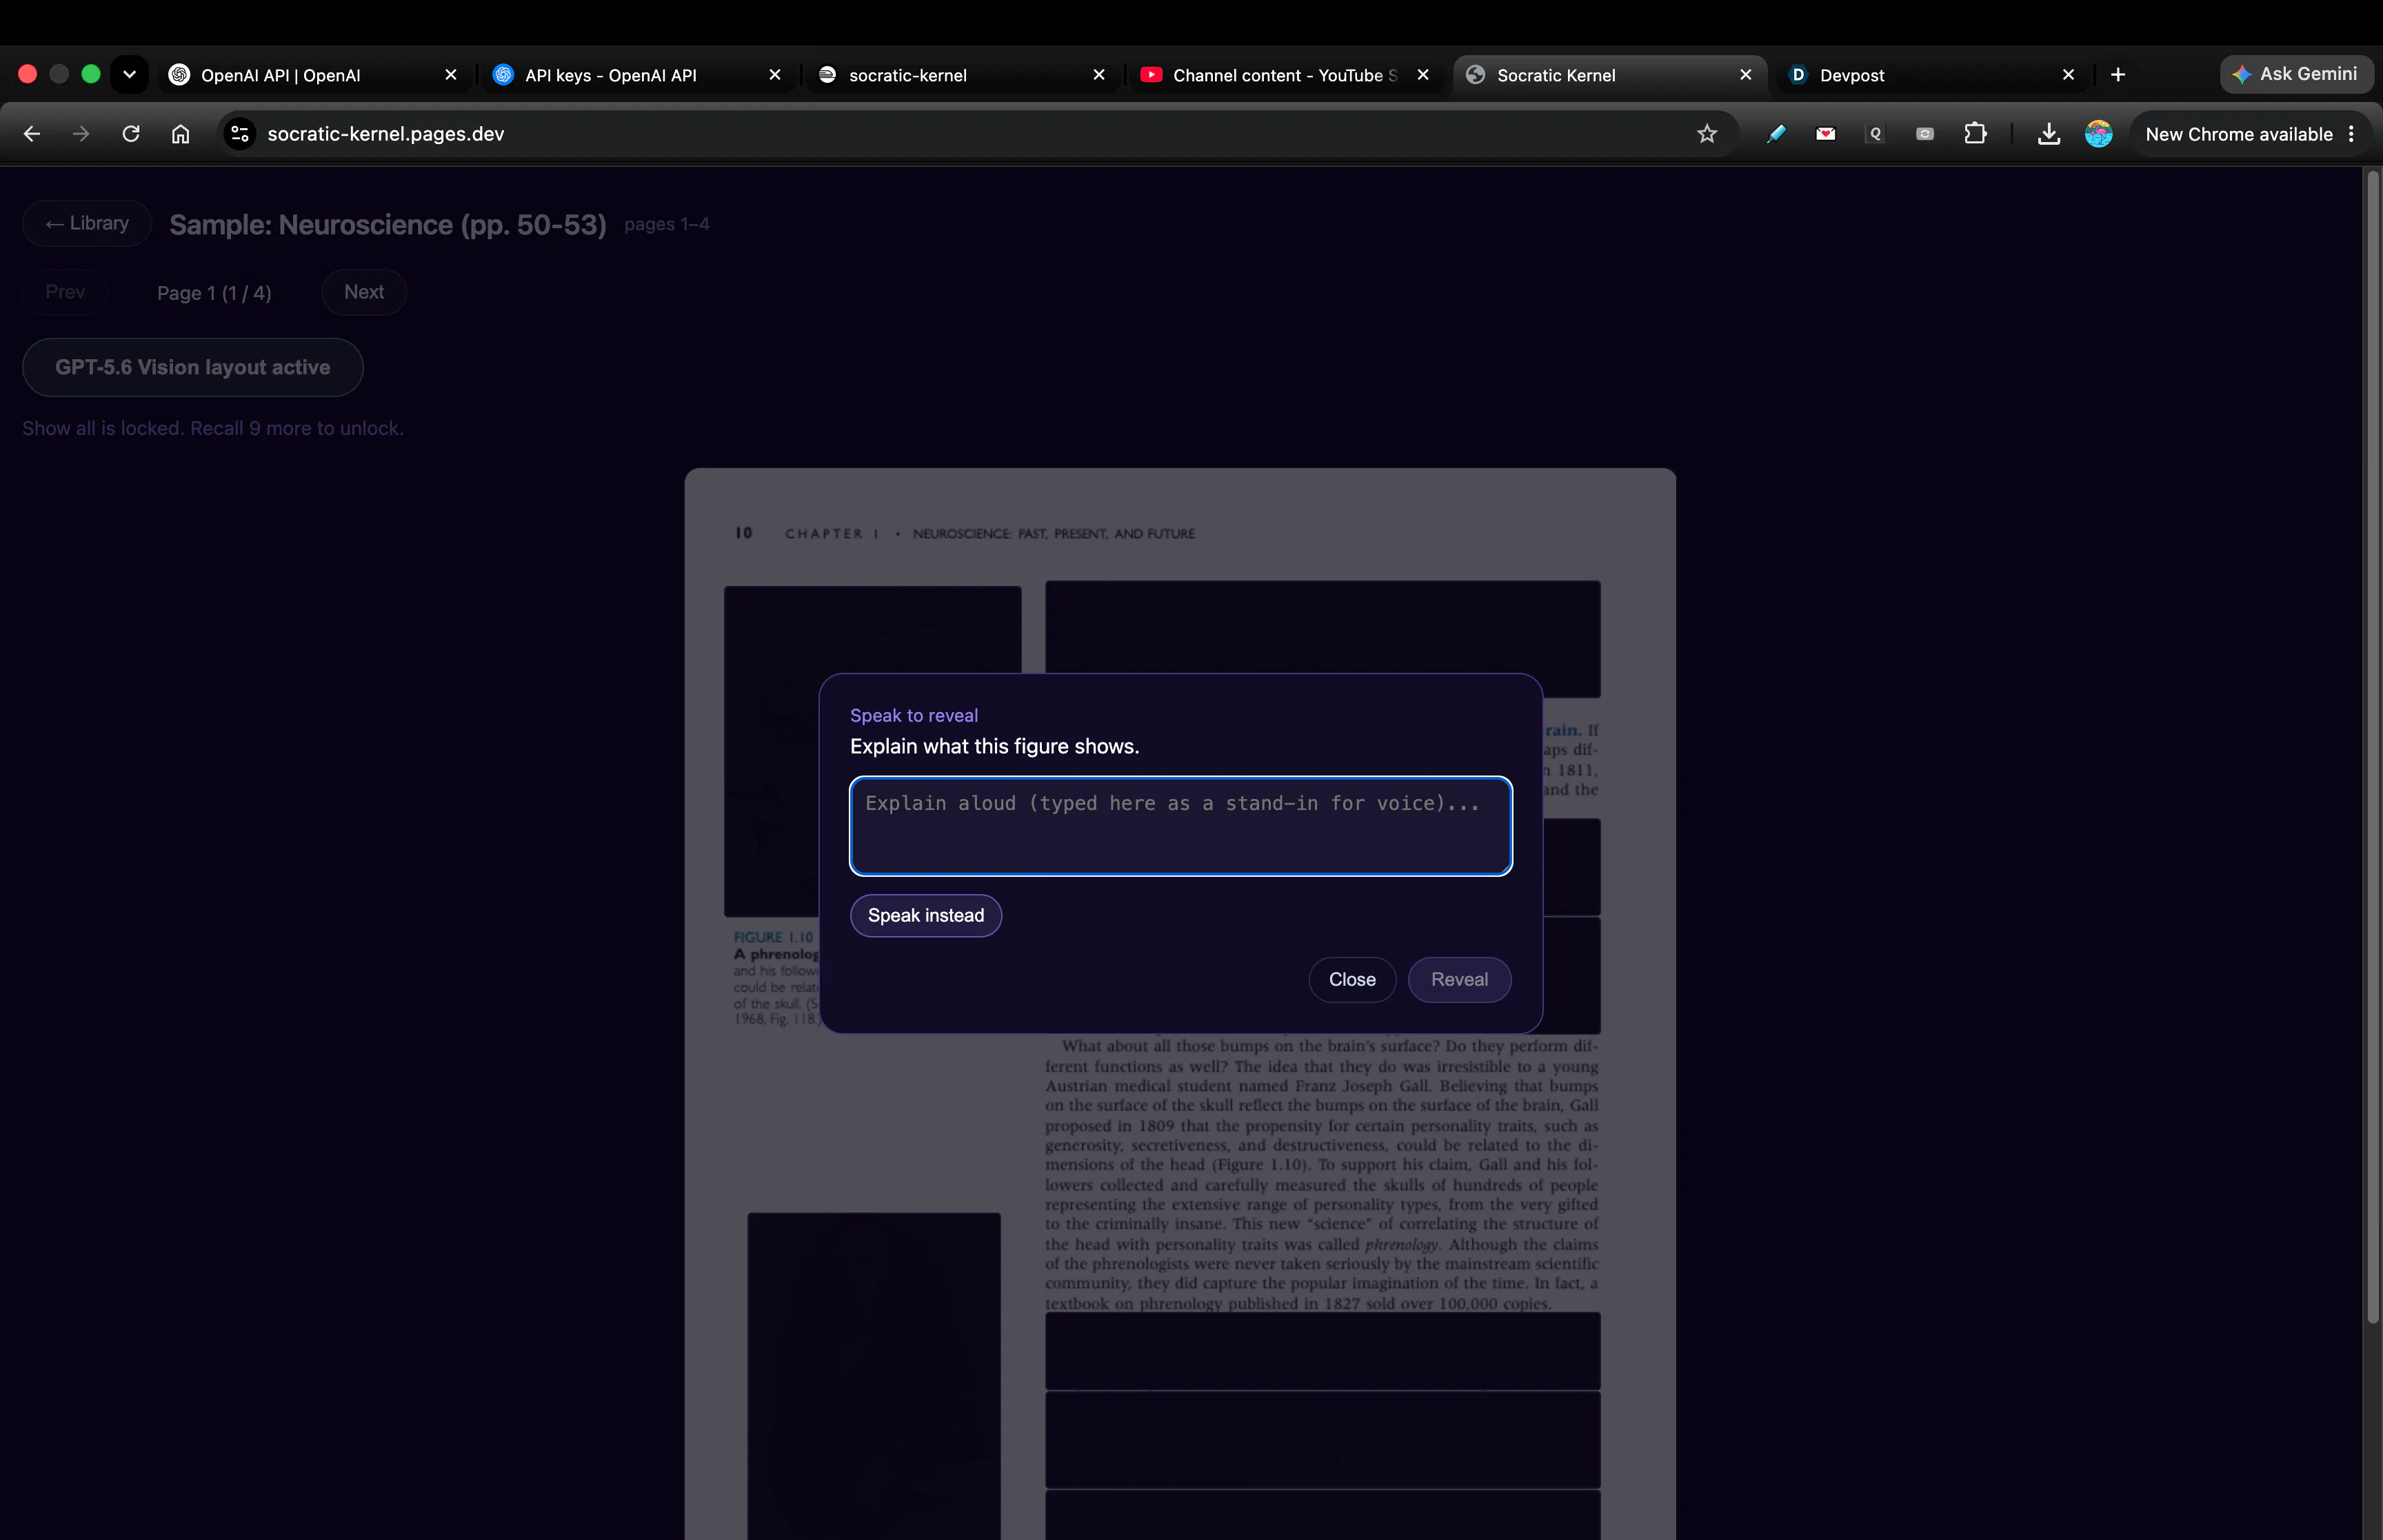This screenshot has height=1540, width=2383.
Task: Click Ask Gemini button
Action: tap(2296, 74)
